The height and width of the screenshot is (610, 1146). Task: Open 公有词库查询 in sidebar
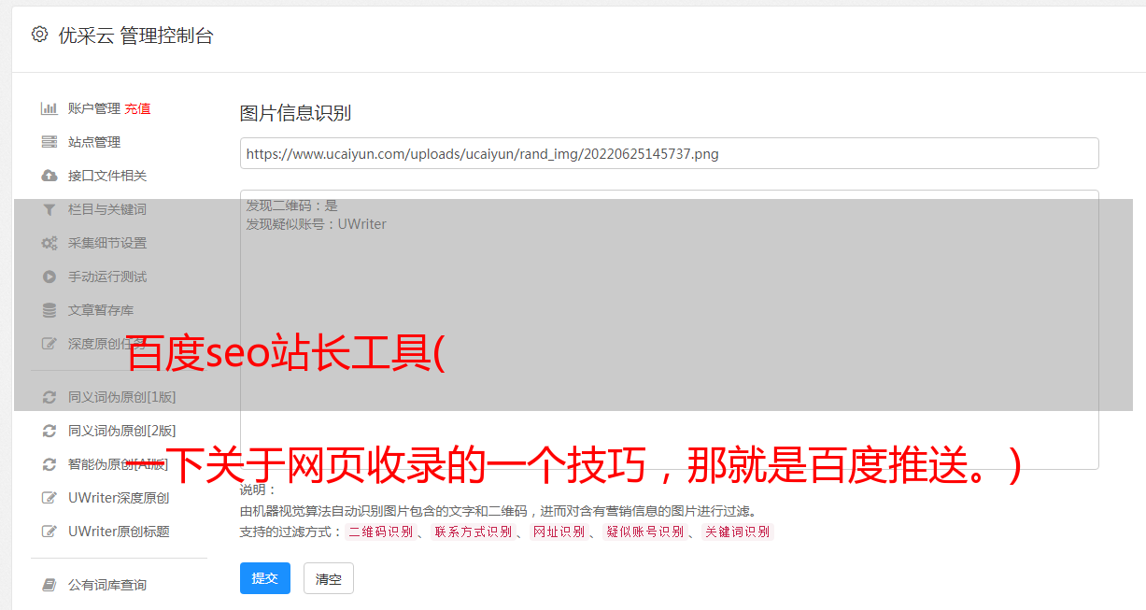pyautogui.click(x=107, y=585)
